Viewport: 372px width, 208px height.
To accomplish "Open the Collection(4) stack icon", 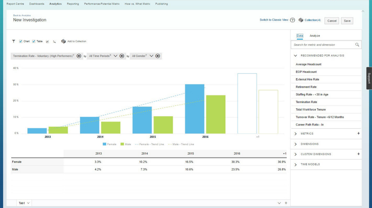I will pos(301,20).
